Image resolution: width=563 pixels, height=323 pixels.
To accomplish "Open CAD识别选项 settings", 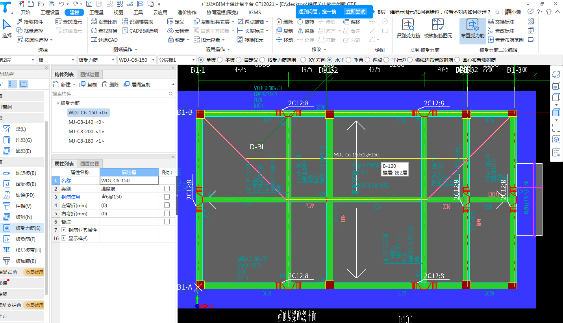I will click(x=140, y=31).
